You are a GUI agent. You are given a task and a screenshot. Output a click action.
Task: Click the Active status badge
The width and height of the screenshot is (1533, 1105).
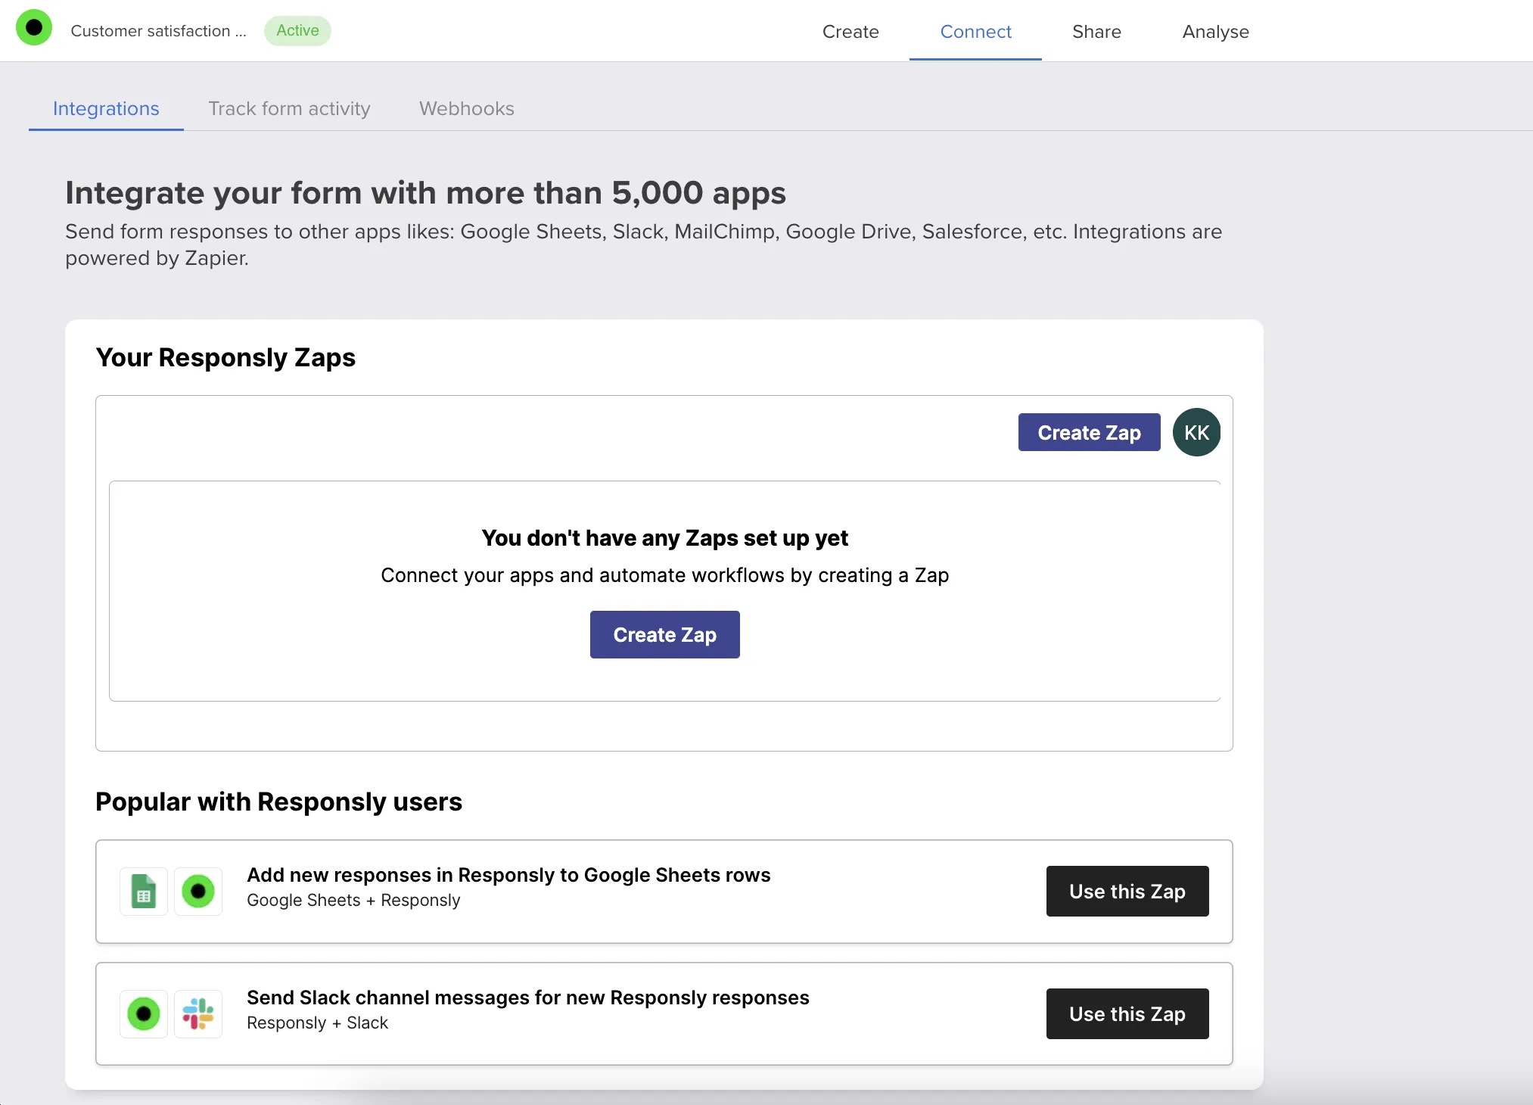[x=297, y=31]
